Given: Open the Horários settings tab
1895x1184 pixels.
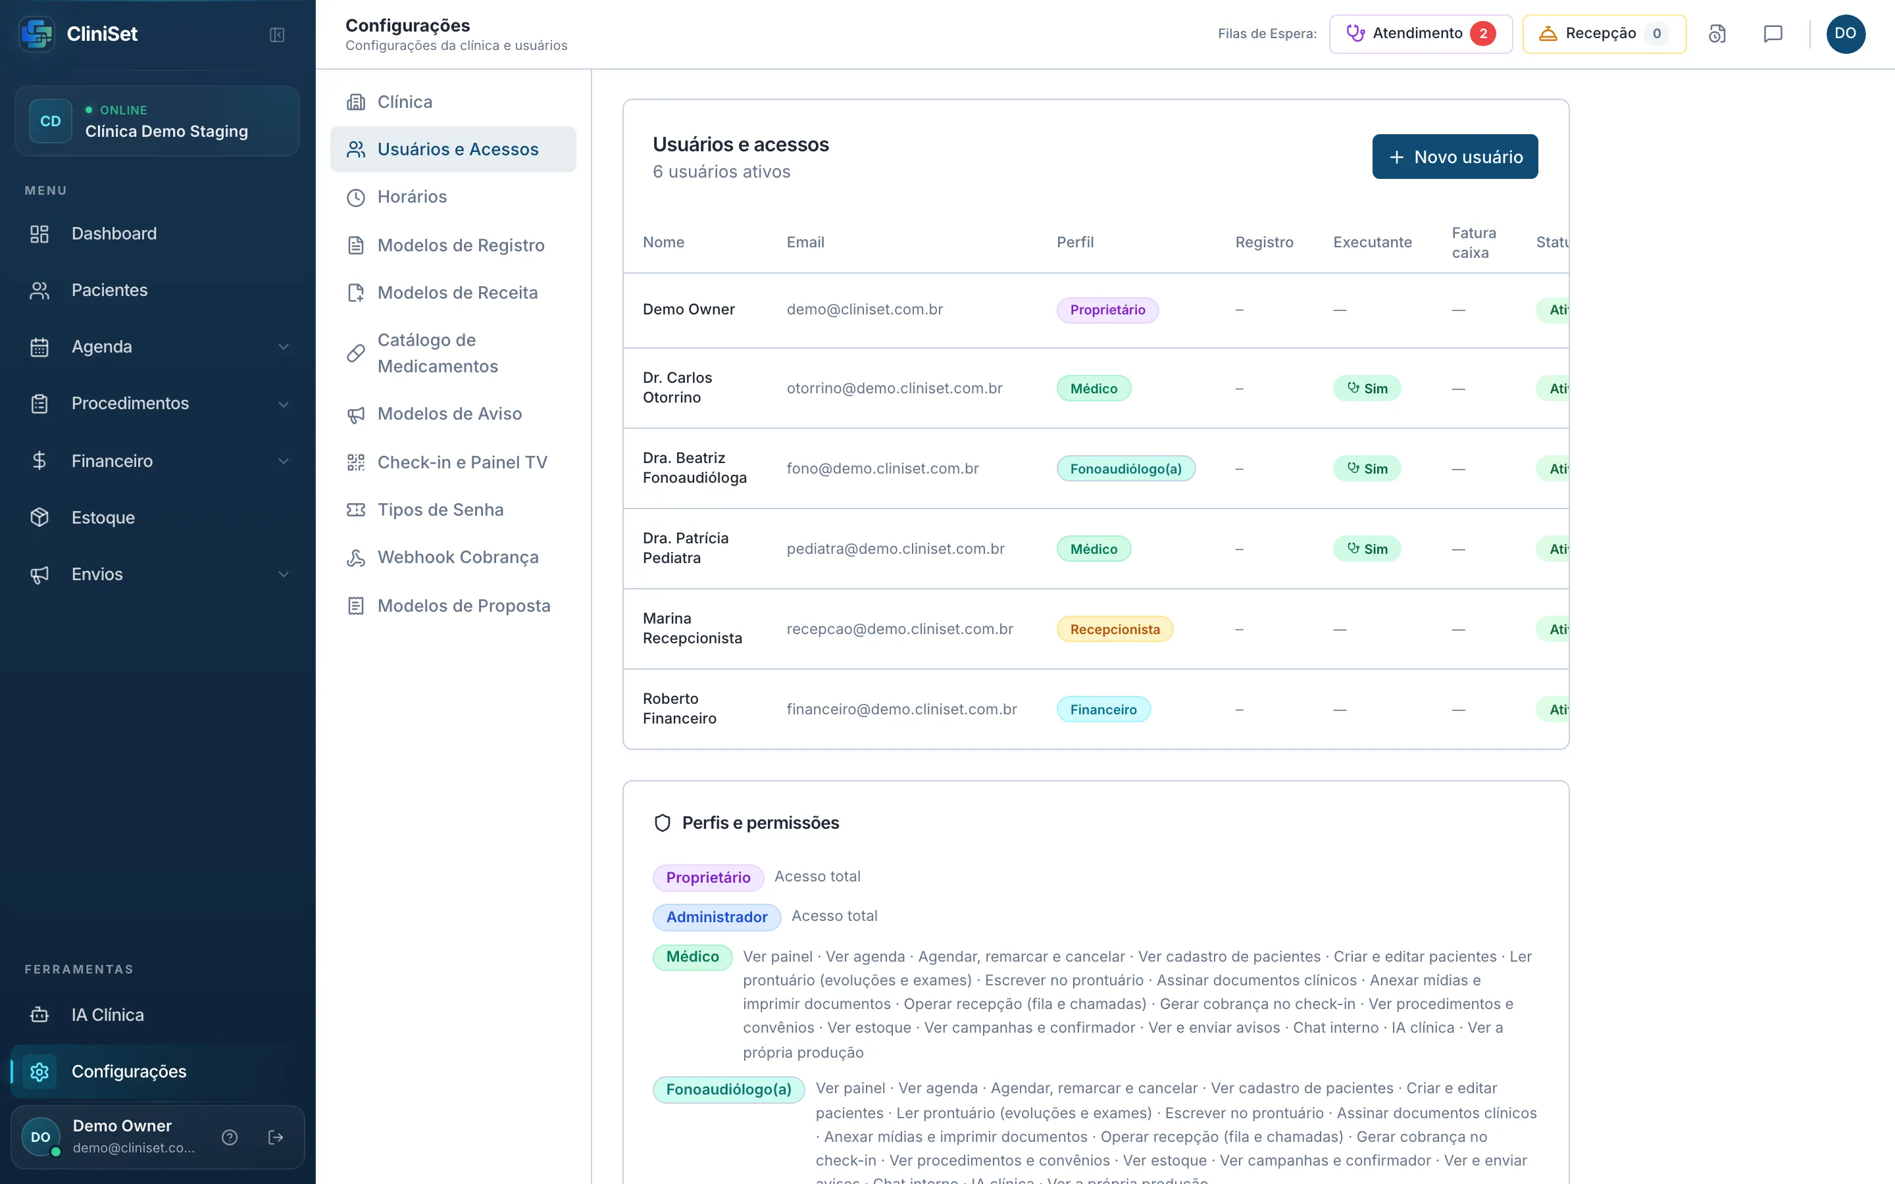Looking at the screenshot, I should [x=453, y=197].
